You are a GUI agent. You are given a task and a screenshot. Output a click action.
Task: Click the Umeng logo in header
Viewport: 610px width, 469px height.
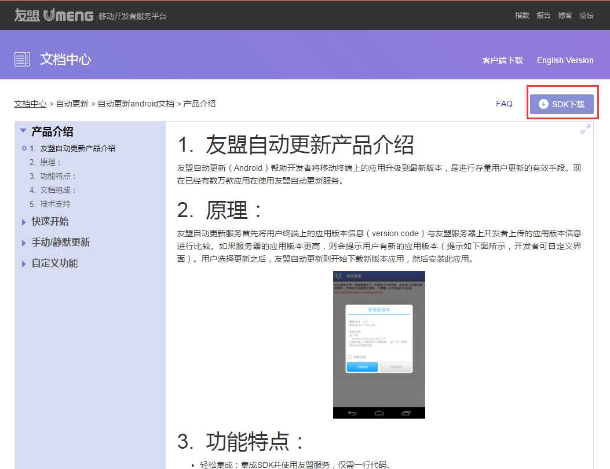(x=54, y=16)
